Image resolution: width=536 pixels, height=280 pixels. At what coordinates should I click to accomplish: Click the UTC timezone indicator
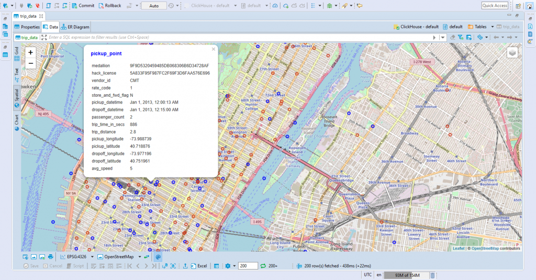(368, 275)
